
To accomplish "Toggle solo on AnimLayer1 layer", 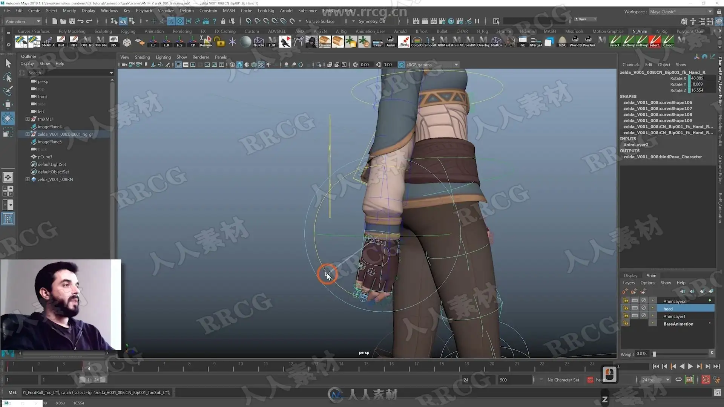I will click(635, 316).
